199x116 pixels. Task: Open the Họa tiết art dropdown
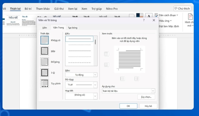(x=81, y=96)
